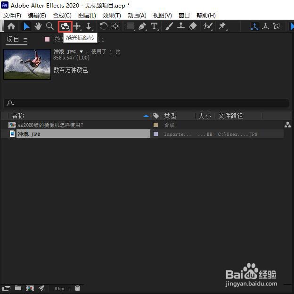Screen dimensions: 294x294
Task: Select the Pen tool
Action: pos(142,26)
